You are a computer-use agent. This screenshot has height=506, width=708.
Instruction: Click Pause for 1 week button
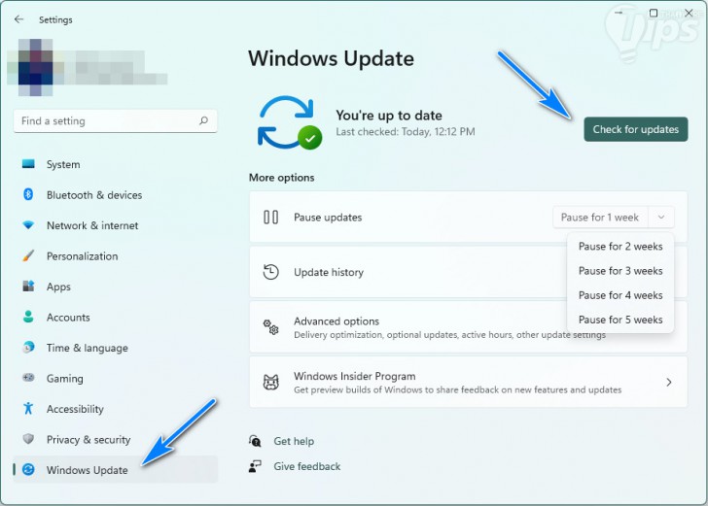coord(600,217)
